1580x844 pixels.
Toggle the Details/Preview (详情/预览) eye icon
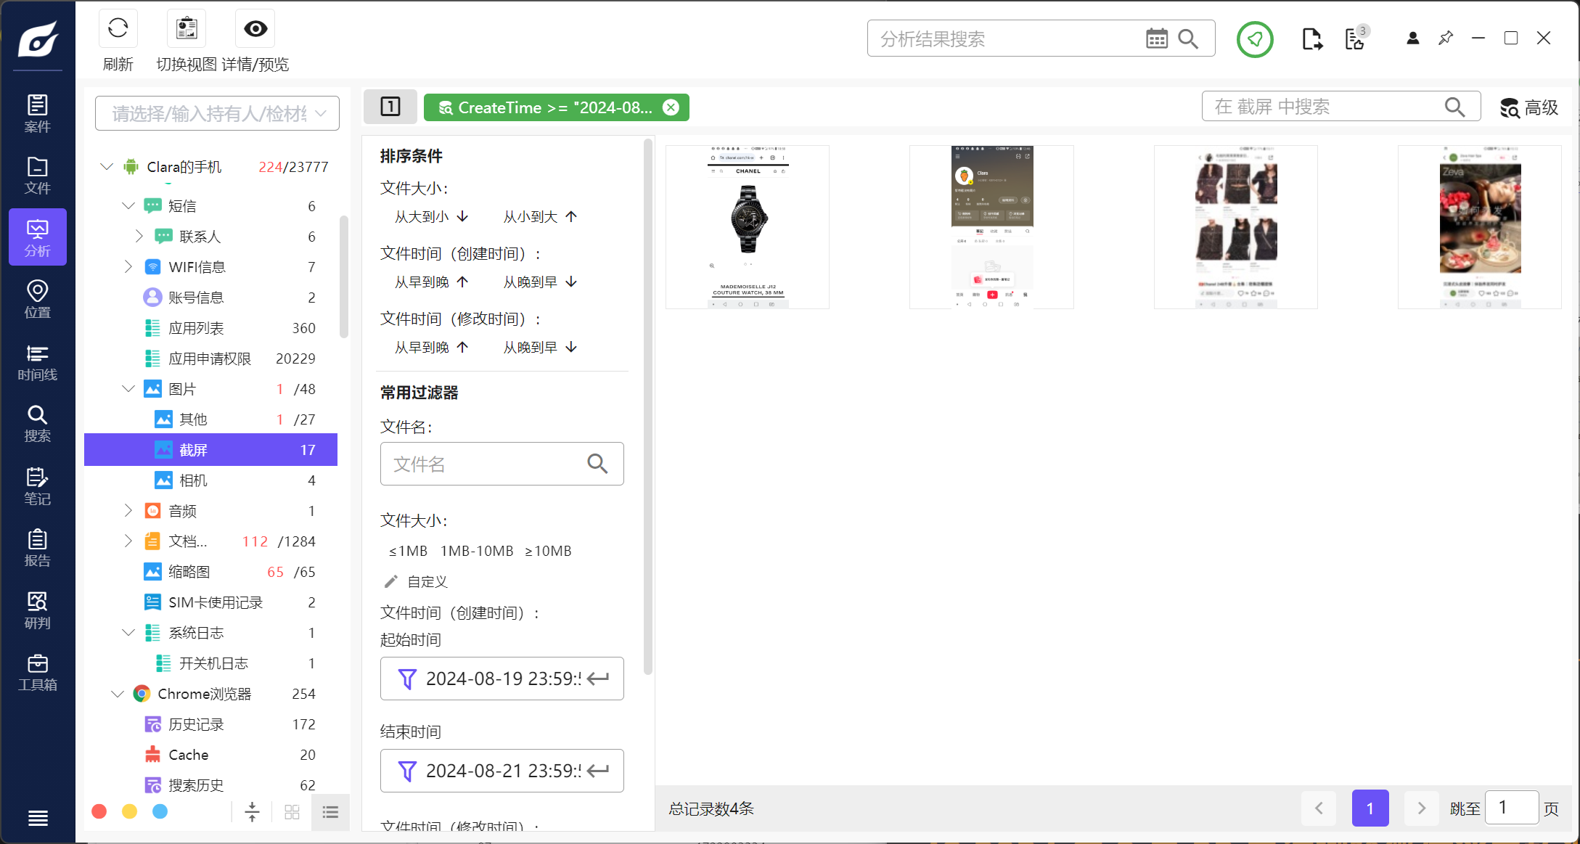(255, 29)
